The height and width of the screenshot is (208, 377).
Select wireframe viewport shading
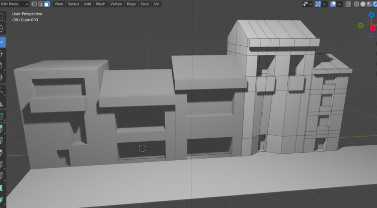click(x=357, y=4)
